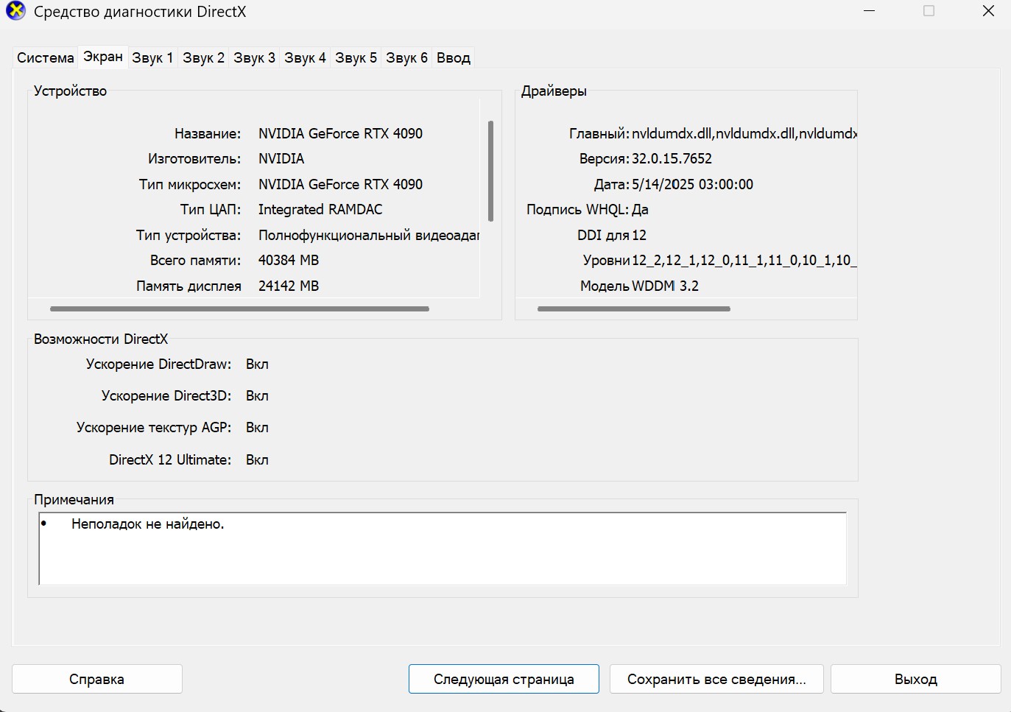This screenshot has width=1011, height=712.
Task: Click the "Ускорение текстур AGP:" label
Action: 154,427
